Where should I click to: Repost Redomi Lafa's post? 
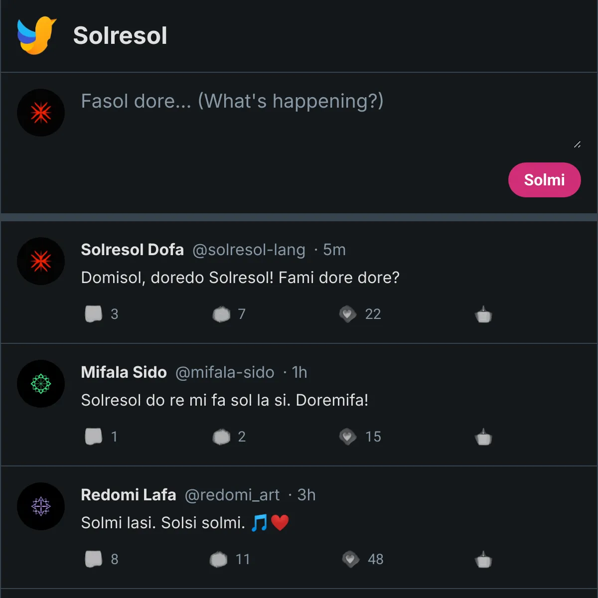click(x=220, y=558)
